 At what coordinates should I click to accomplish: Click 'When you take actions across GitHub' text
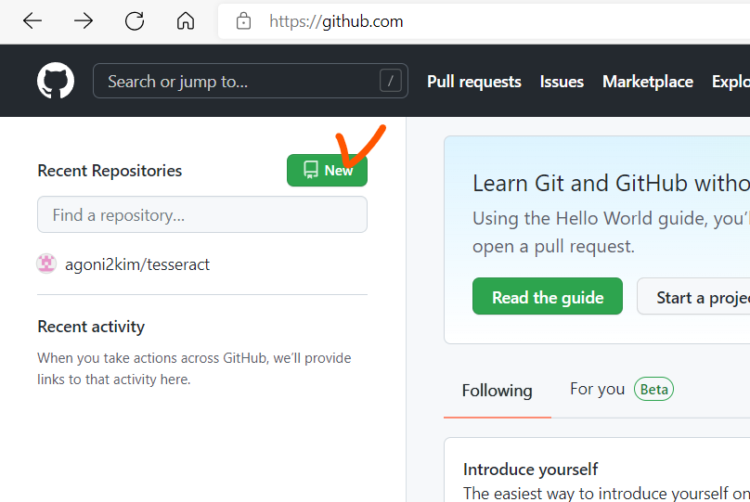[152, 358]
